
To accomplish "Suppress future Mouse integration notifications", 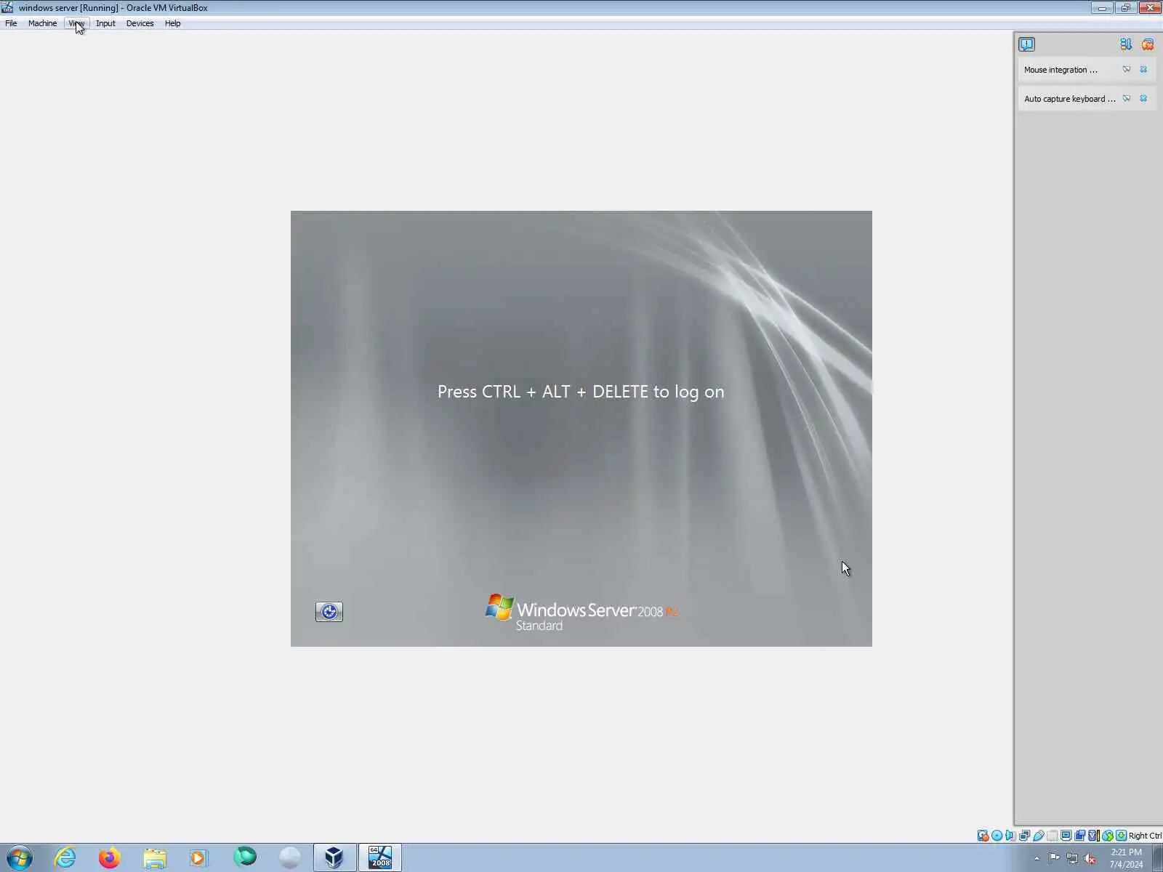I will [1127, 70].
